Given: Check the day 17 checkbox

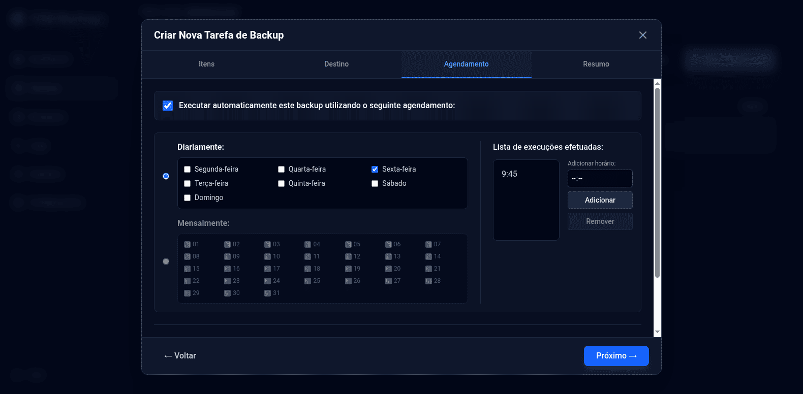Looking at the screenshot, I should 267,269.
